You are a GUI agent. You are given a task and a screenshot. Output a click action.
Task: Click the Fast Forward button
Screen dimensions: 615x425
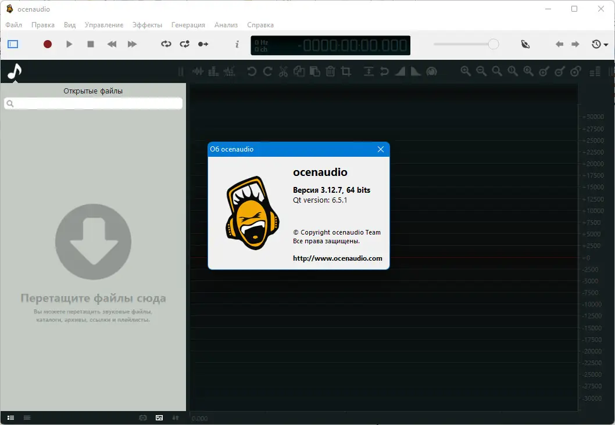click(x=132, y=44)
